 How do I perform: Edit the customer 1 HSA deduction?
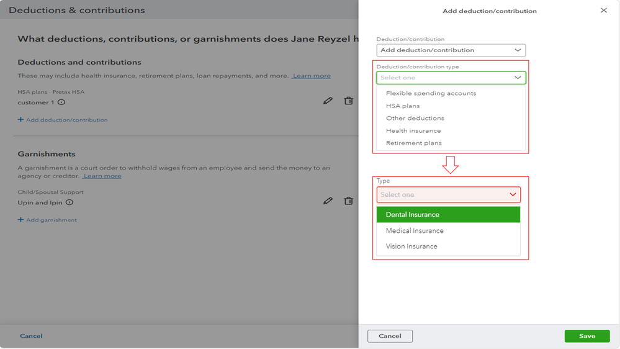click(328, 101)
